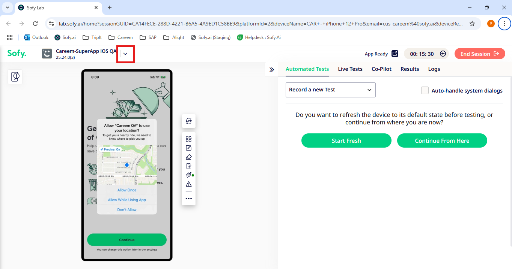This screenshot has width=512, height=269.
Task: Tap Don't Allow in location dialog
Action: tap(127, 210)
